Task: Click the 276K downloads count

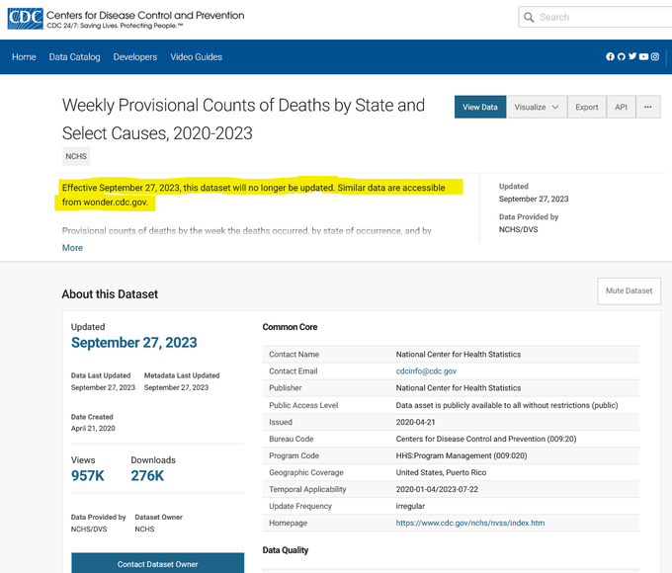Action: [147, 476]
